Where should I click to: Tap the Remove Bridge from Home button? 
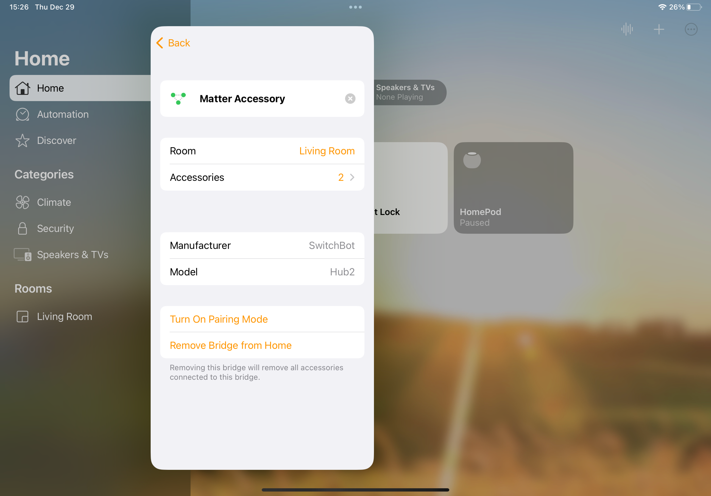[x=231, y=346]
